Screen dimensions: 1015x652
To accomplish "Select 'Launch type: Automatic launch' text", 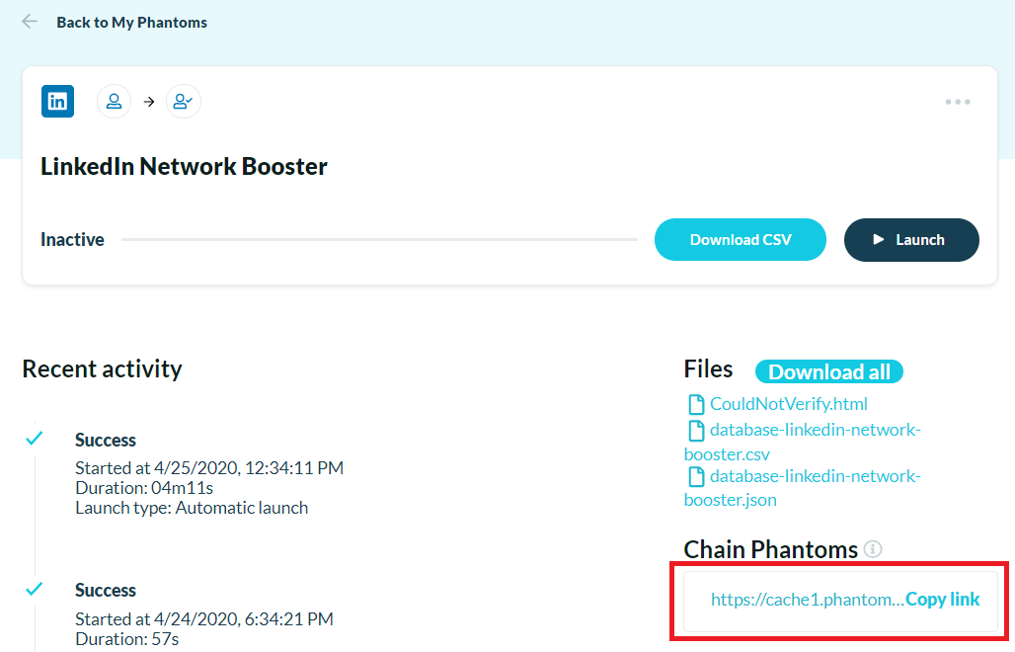I will click(192, 508).
